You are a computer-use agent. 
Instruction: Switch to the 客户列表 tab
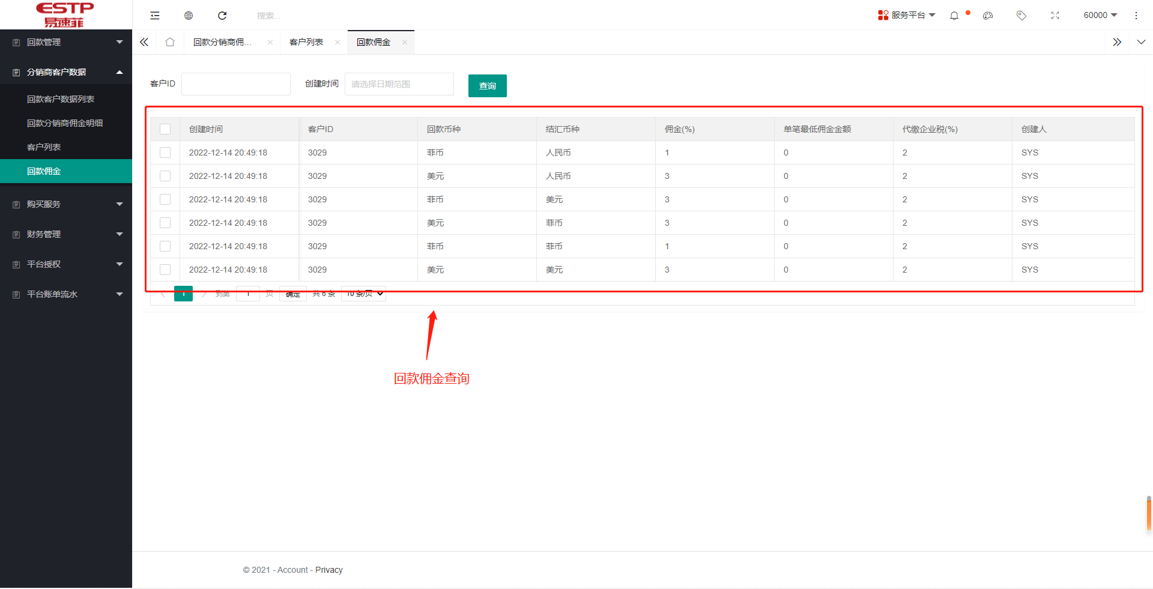tap(306, 42)
